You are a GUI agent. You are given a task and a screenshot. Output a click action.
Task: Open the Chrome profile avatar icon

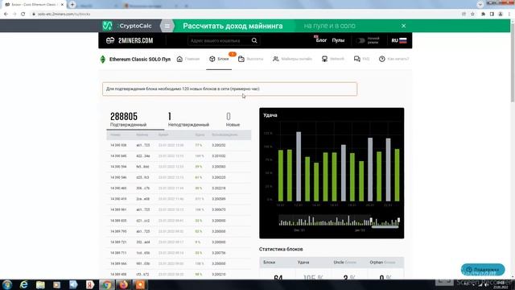click(x=501, y=14)
